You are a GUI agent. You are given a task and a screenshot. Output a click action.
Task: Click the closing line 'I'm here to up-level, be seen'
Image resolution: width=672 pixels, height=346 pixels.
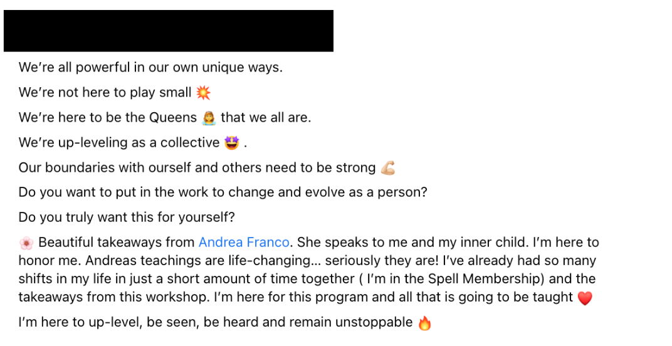(x=216, y=322)
